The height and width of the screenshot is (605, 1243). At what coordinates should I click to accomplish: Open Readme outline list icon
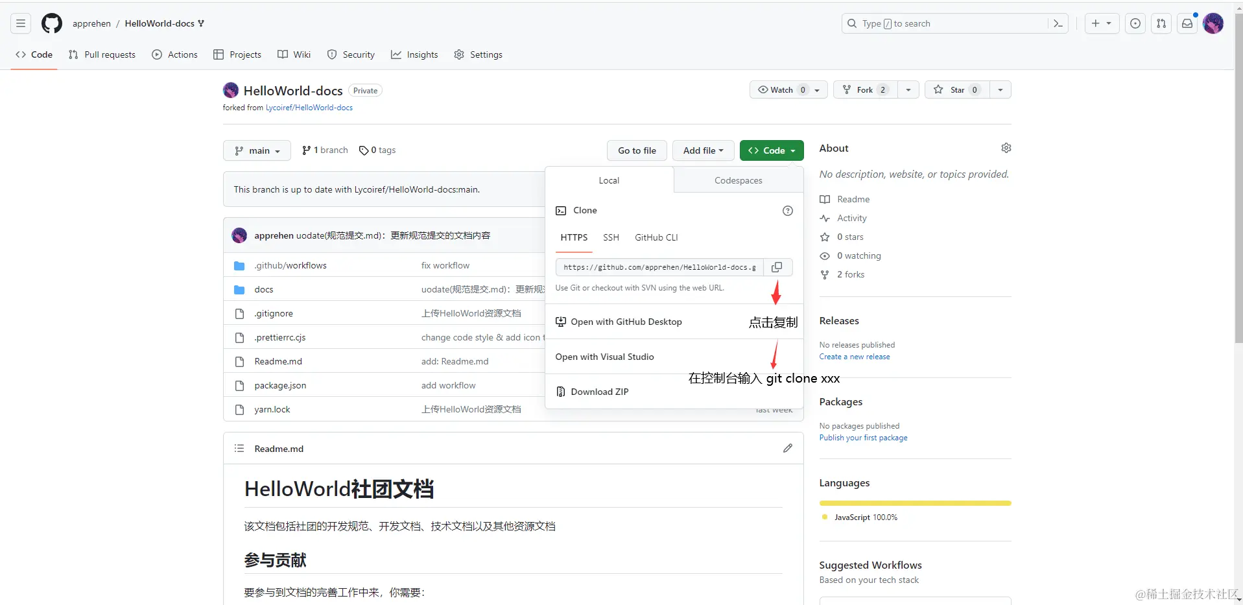pyautogui.click(x=239, y=448)
